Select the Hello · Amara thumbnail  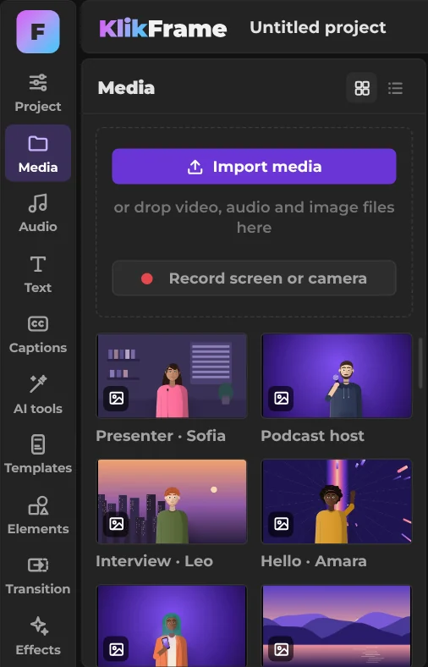[x=337, y=501]
